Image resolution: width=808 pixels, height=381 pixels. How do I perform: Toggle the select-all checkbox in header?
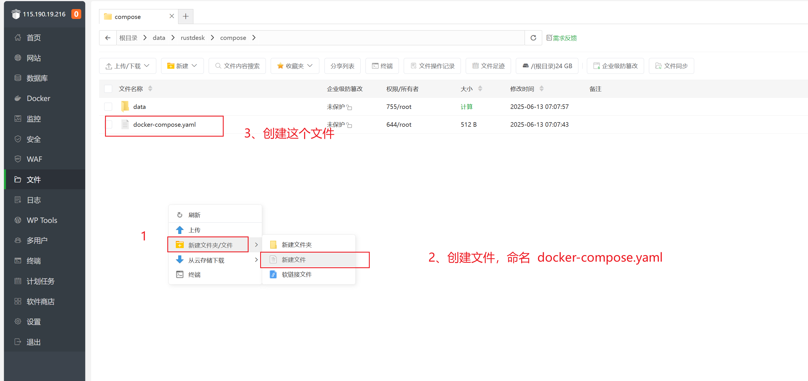(x=108, y=89)
